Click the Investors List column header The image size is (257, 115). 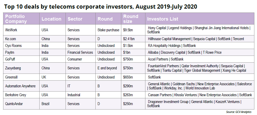[163, 19]
